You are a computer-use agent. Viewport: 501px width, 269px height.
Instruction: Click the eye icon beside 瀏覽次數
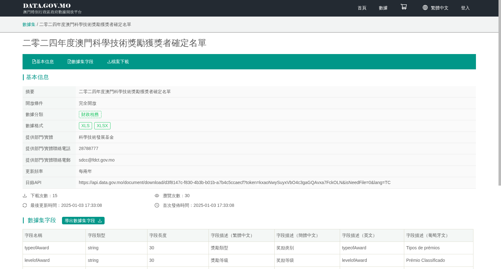[157, 196]
